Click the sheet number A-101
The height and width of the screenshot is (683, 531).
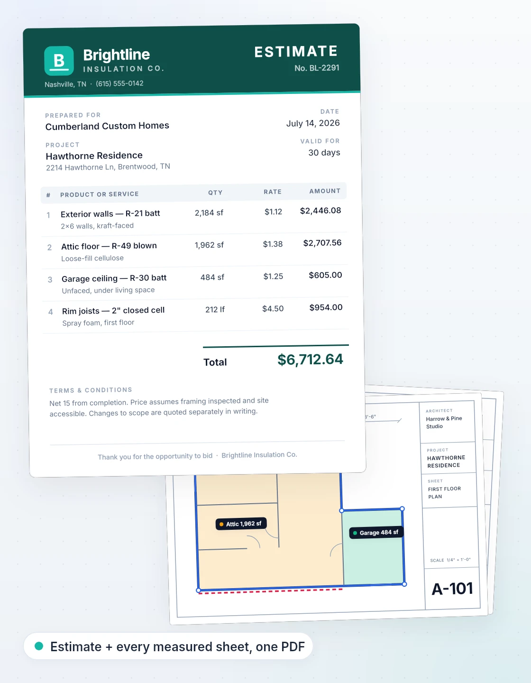tap(452, 589)
